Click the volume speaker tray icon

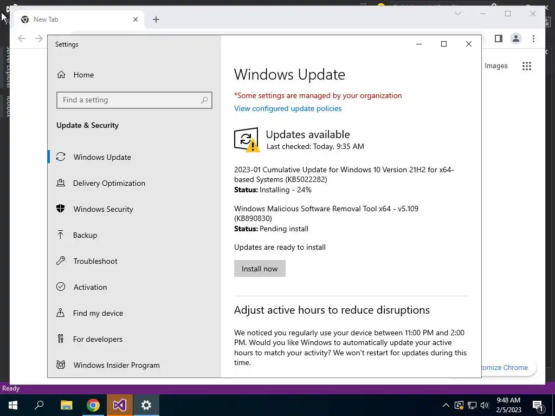point(485,405)
